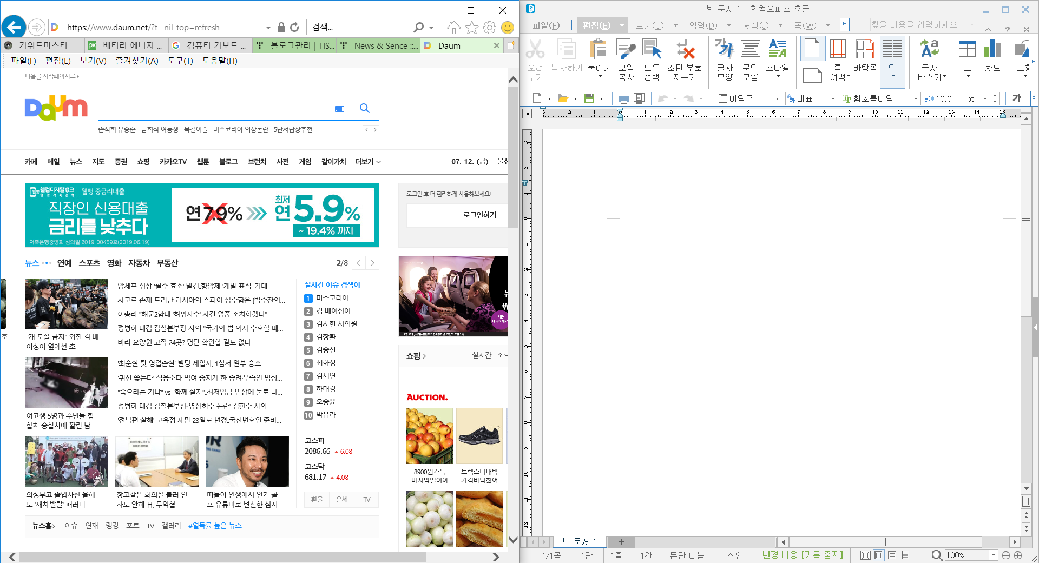Click the Daum search input field
This screenshot has width=1039, height=563.
[216, 108]
